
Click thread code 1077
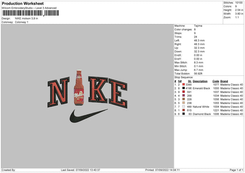pos(216,84)
